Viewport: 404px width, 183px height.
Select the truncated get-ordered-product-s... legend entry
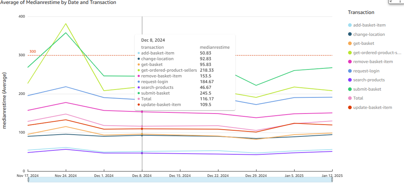(377, 53)
